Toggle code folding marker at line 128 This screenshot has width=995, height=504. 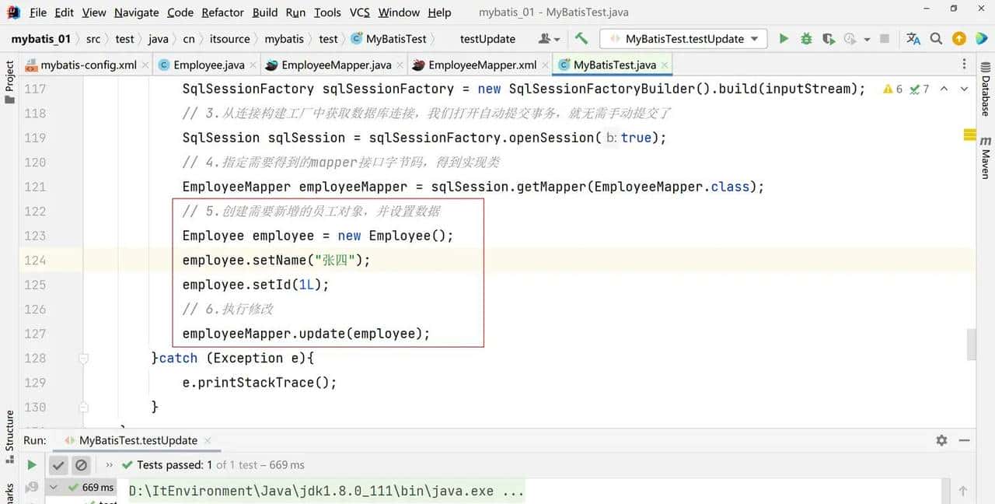click(83, 359)
